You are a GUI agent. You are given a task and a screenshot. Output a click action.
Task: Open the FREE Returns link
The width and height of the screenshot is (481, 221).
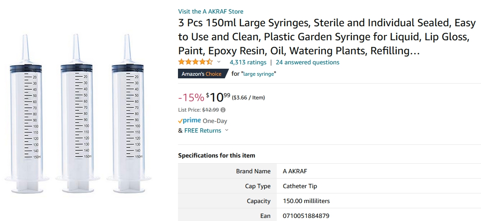point(202,130)
